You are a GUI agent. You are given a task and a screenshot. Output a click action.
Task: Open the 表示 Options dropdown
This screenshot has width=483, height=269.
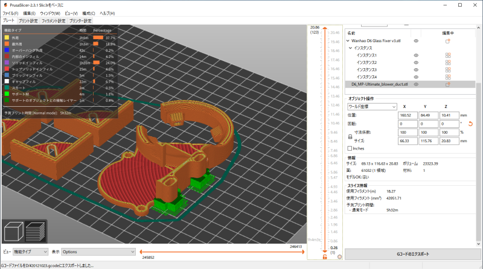(x=98, y=252)
